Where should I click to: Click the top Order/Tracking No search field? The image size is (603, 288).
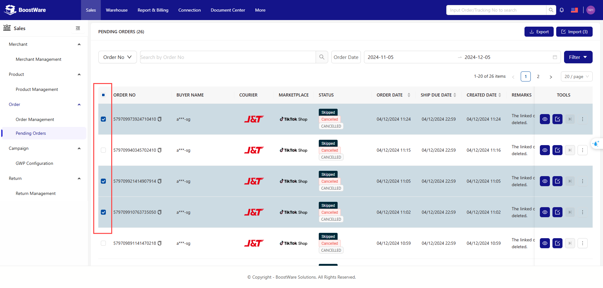496,10
